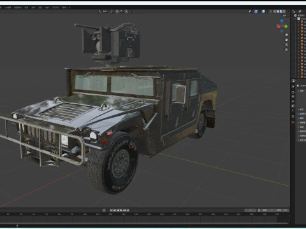
Task: Play the animation forward
Action: [121, 210]
